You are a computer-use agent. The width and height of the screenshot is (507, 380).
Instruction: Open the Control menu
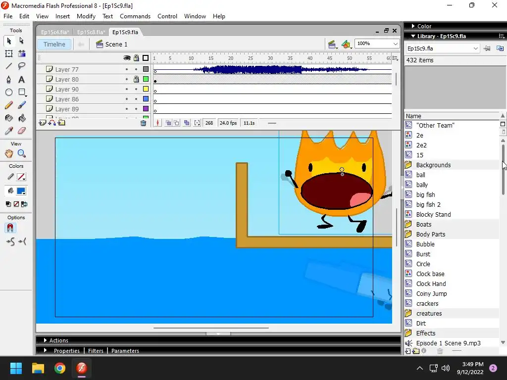167,16
